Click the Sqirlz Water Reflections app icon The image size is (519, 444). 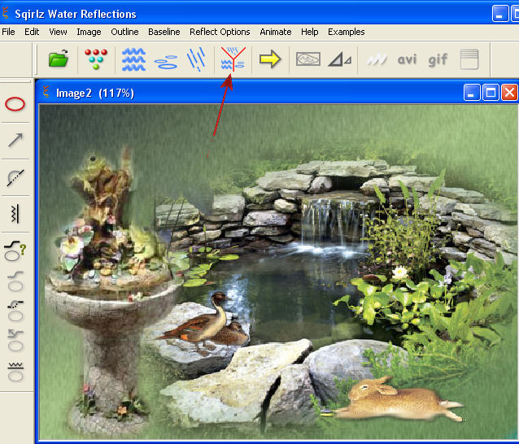pos(6,13)
